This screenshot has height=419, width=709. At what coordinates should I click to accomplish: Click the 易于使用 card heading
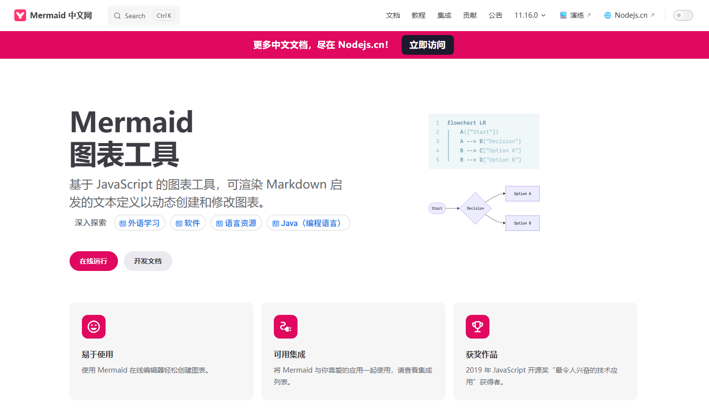(98, 354)
